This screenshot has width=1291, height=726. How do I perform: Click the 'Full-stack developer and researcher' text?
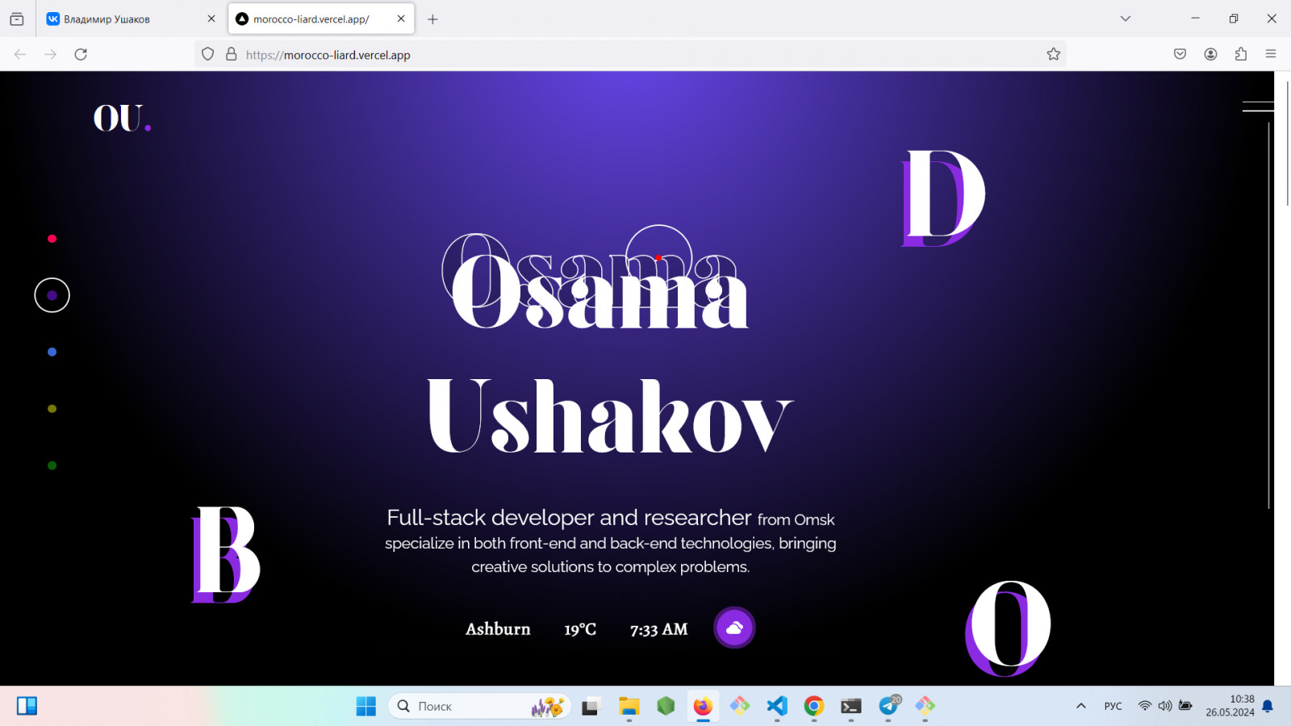[569, 517]
